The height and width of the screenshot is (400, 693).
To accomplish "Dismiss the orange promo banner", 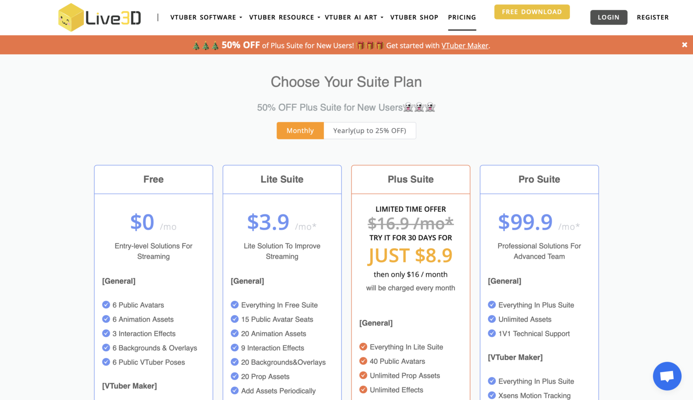I will pos(684,45).
